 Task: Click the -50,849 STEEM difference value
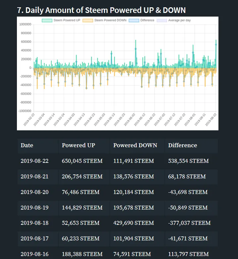click(188, 208)
